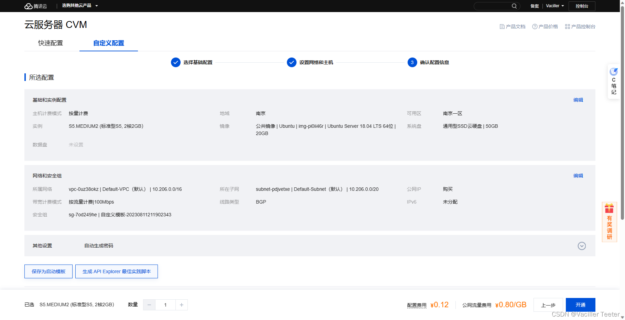Viewport: 625px width, 320px height.
Task: Open 产品控制台 link
Action: pos(580,27)
